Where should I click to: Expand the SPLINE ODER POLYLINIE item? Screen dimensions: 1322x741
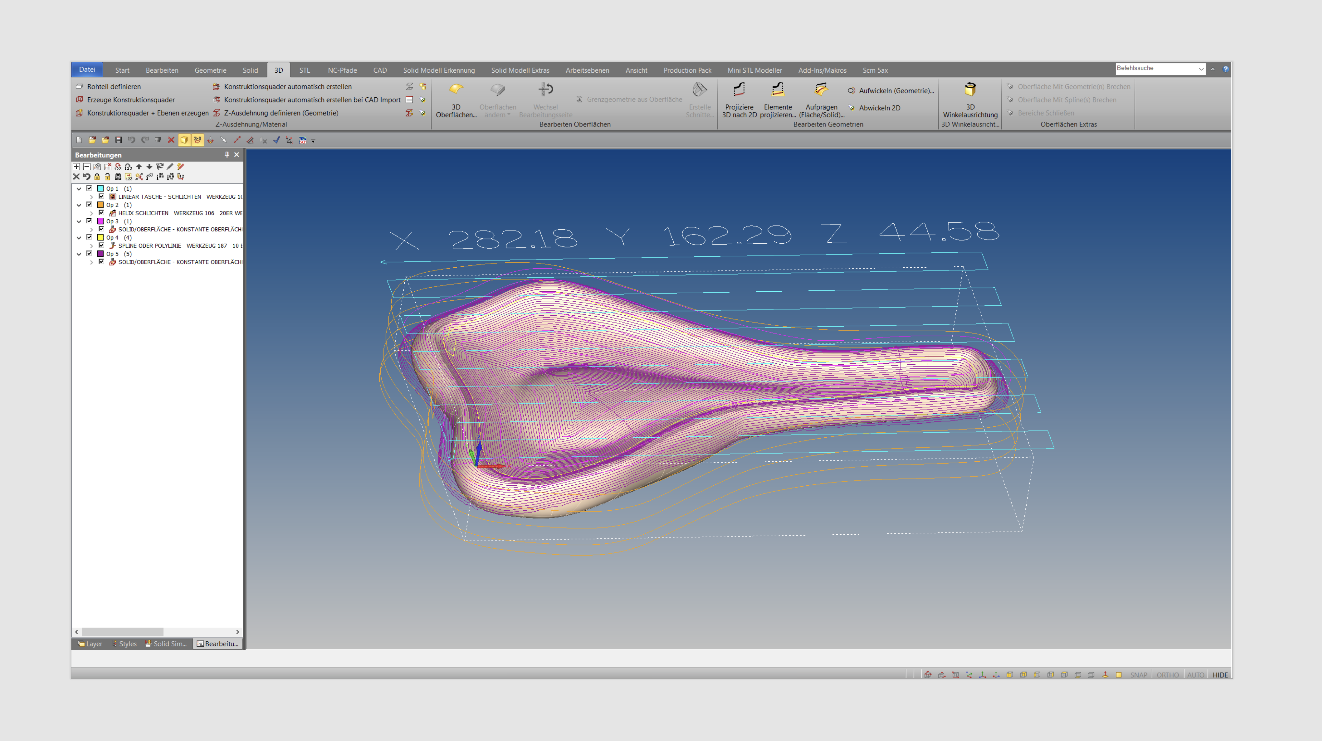click(92, 246)
